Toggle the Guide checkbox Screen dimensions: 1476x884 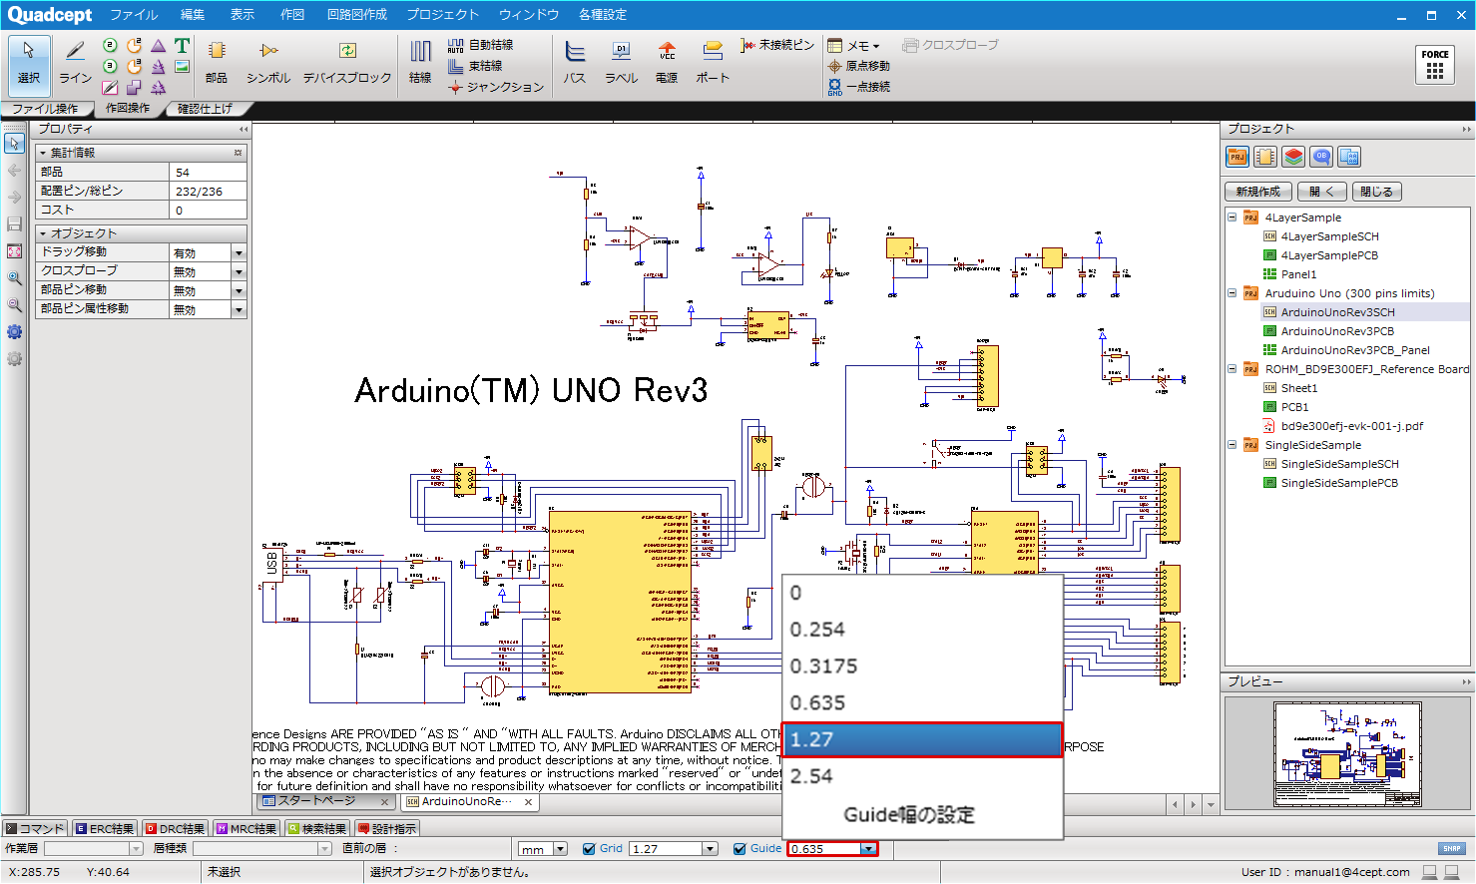(x=739, y=849)
